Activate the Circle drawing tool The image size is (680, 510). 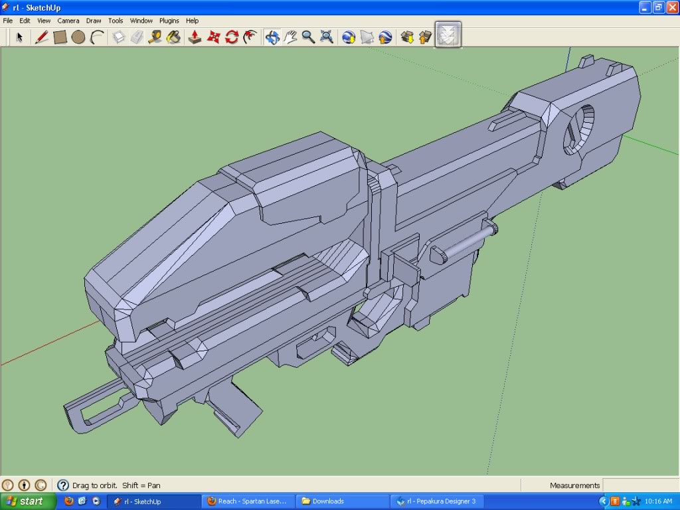[x=78, y=37]
